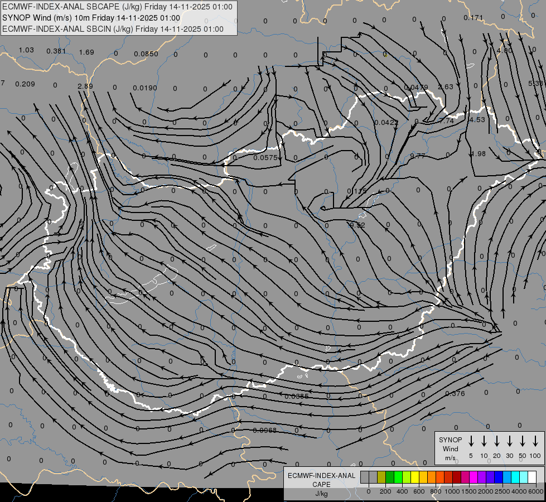This screenshot has height=502, width=546.
Task: Click the map value 0.381
Action: 56,51
